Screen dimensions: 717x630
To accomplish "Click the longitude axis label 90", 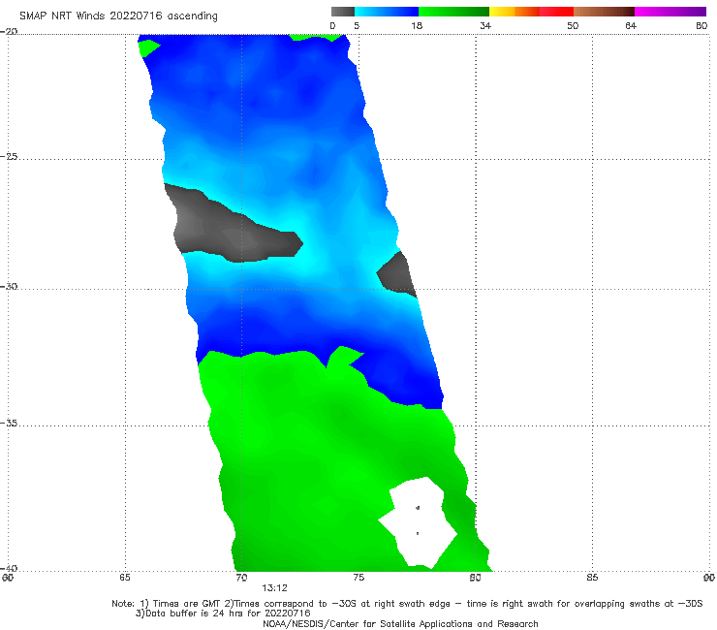I will pyautogui.click(x=709, y=578).
